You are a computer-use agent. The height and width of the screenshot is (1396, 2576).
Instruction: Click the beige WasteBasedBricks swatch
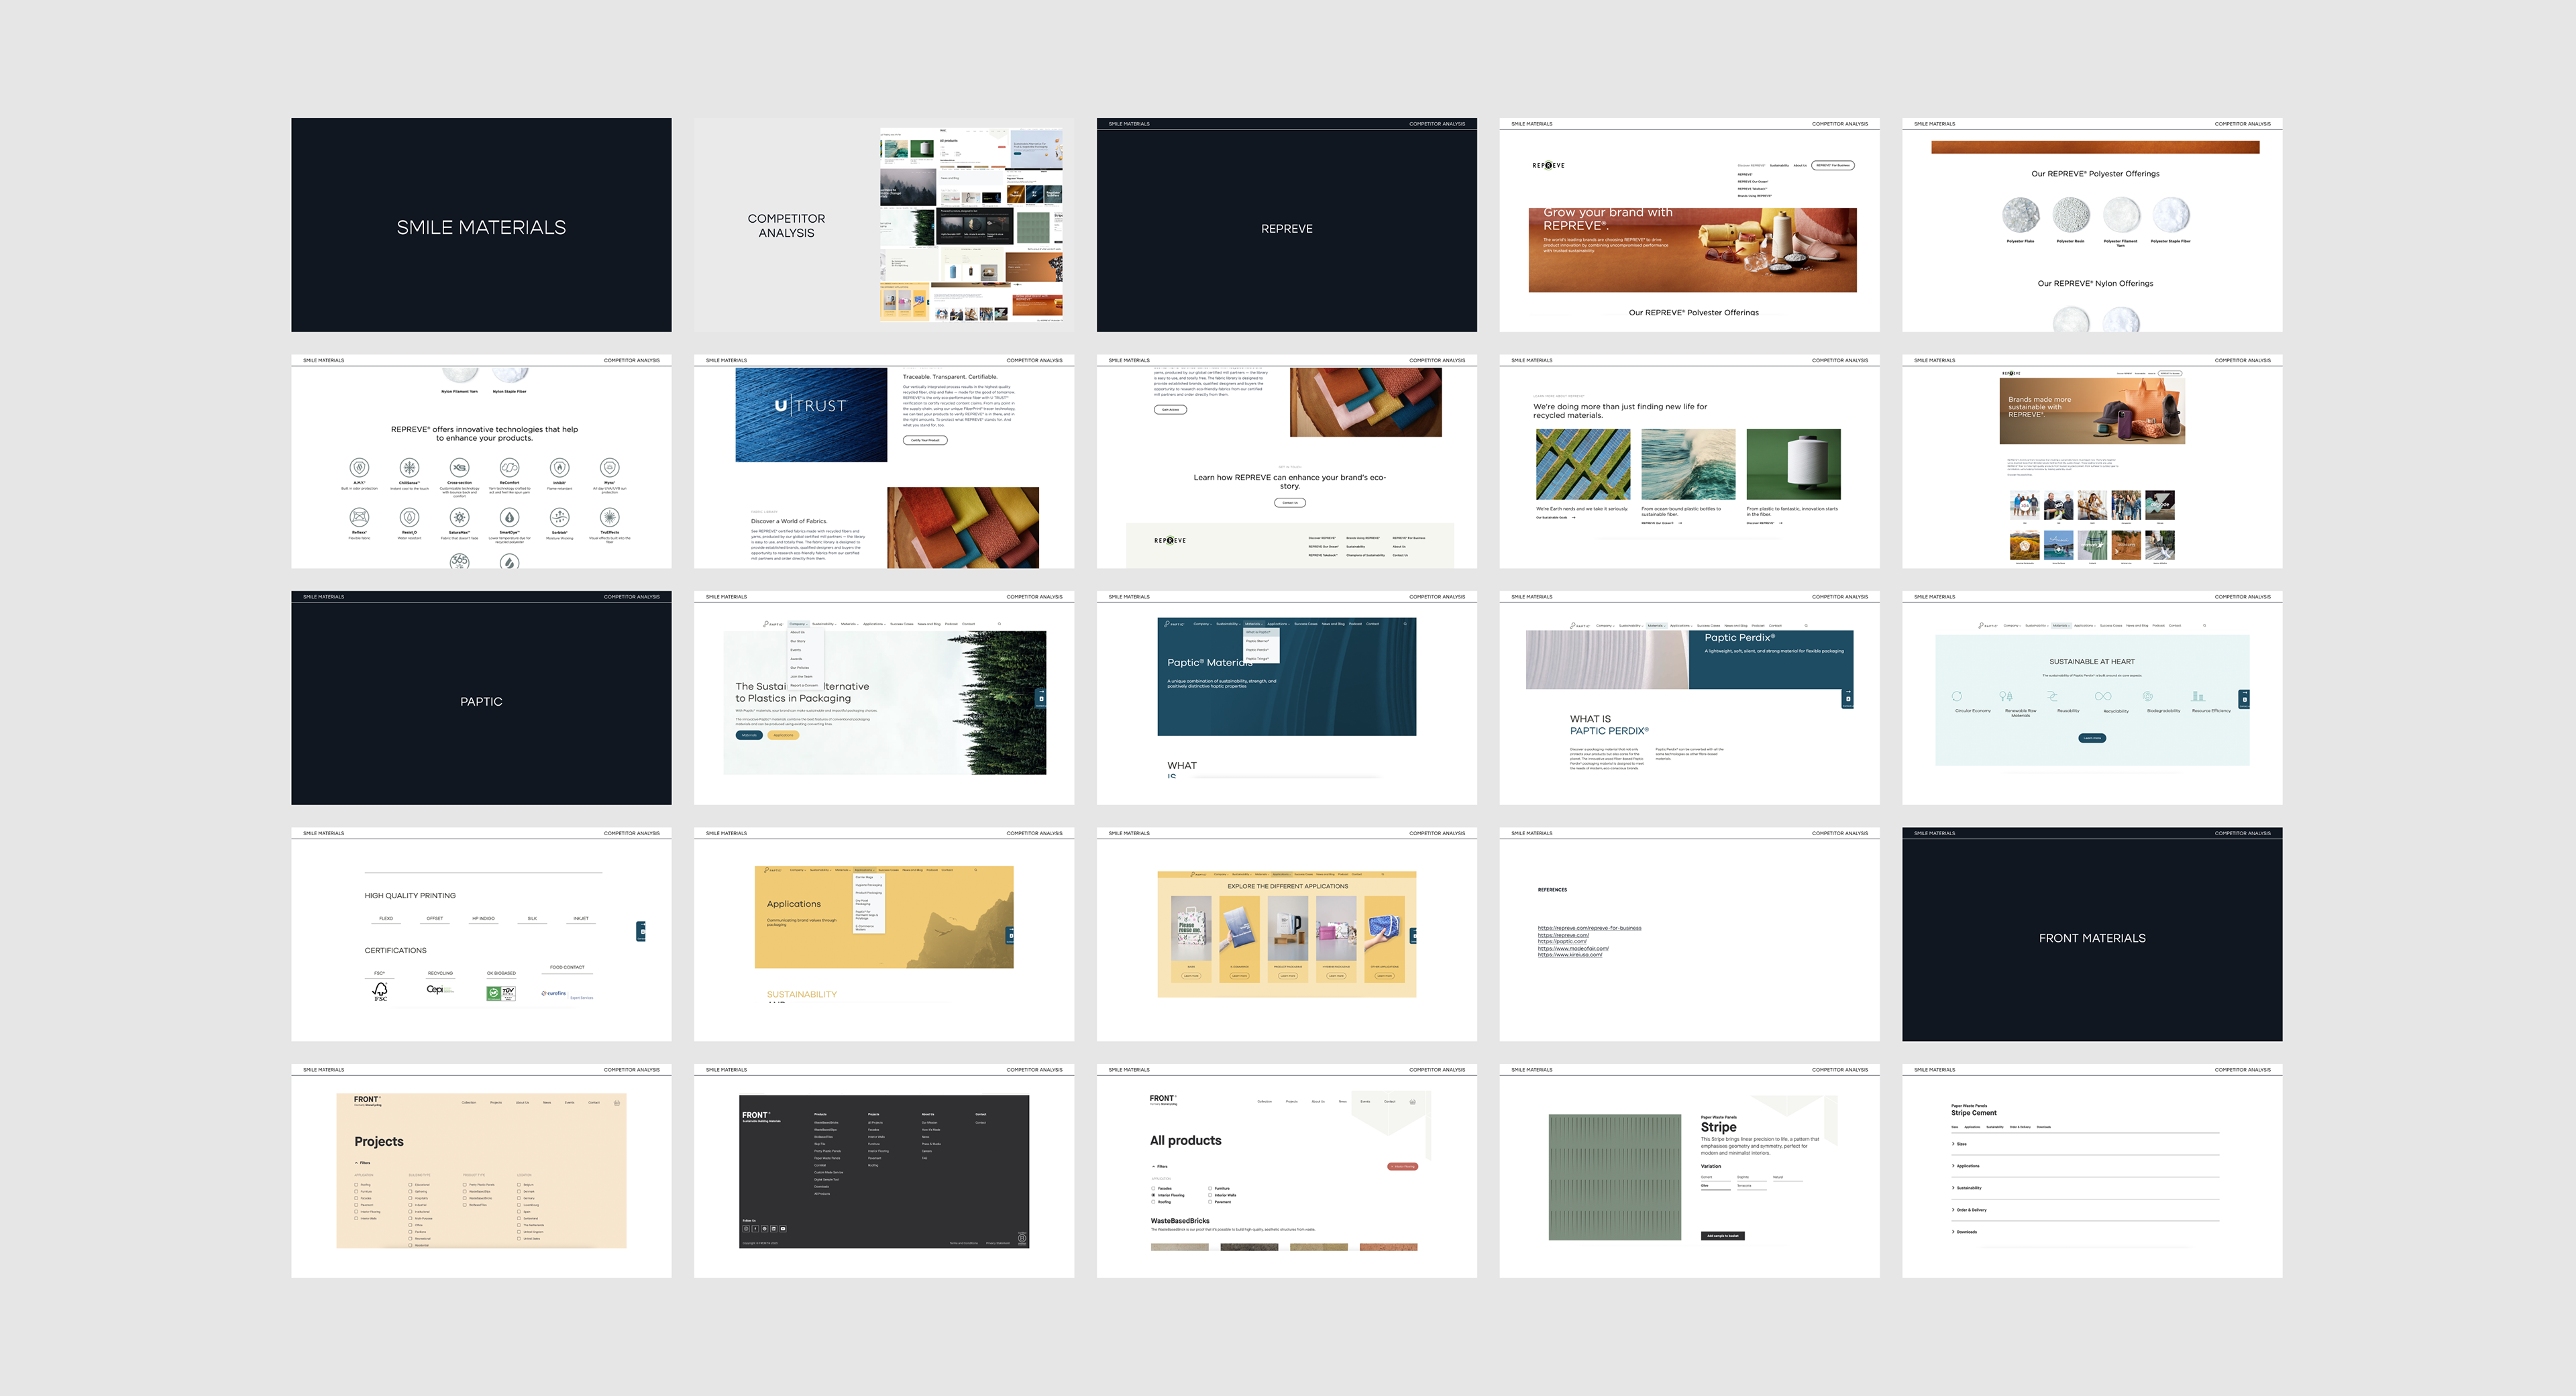coord(1180,1247)
